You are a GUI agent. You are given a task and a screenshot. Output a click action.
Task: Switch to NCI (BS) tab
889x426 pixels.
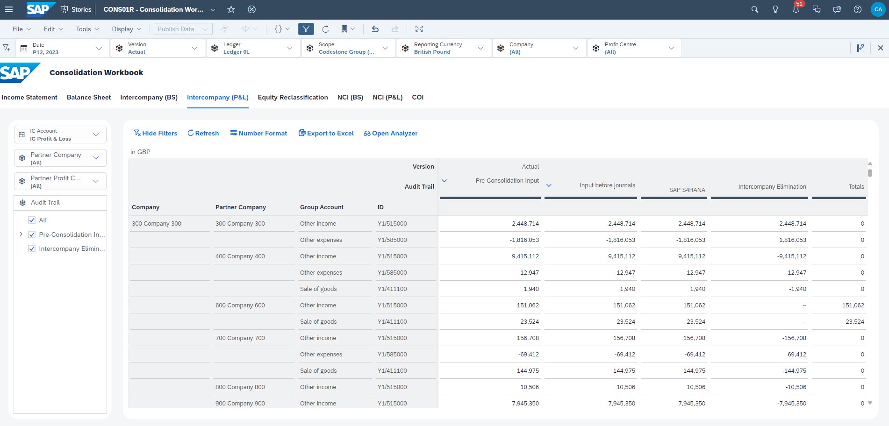click(x=350, y=97)
